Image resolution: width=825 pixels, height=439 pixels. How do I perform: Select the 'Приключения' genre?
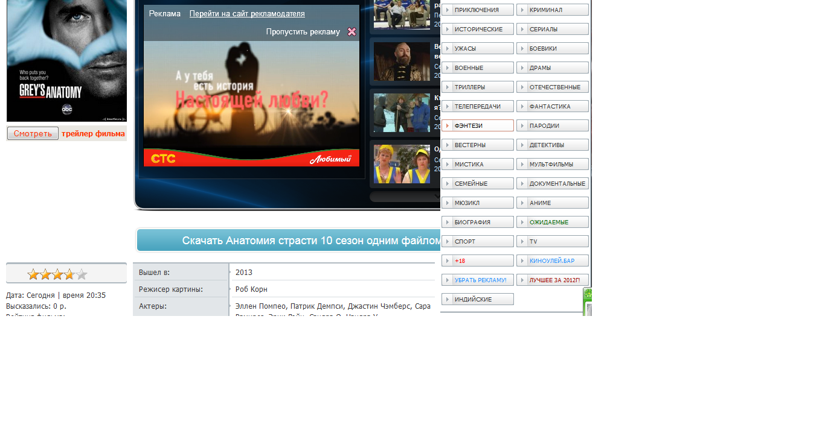[x=478, y=10]
